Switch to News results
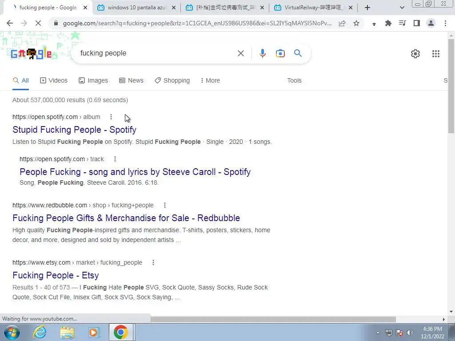This screenshot has width=455, height=341. 131,80
